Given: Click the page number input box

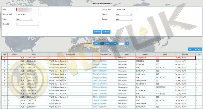Looking at the screenshot, I should [x=121, y=43].
